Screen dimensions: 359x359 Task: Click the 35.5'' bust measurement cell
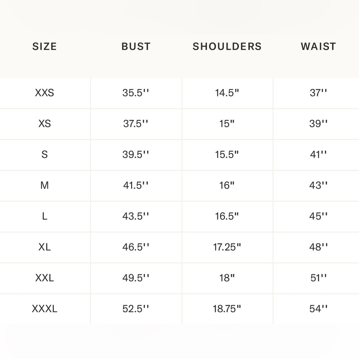click(x=136, y=93)
